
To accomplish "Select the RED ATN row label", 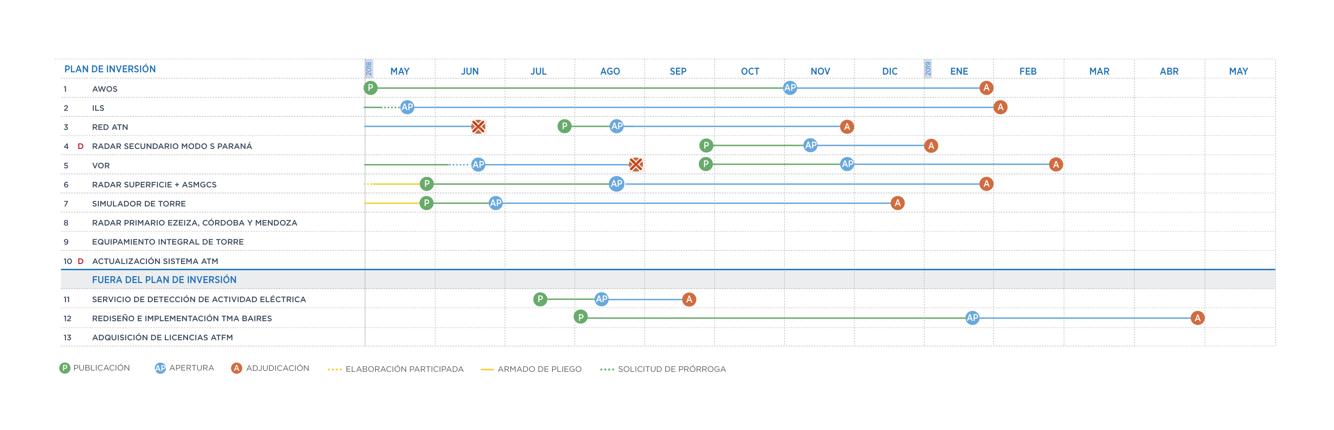I will click(x=110, y=127).
